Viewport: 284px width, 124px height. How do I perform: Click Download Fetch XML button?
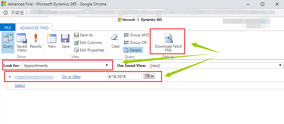coord(168,43)
